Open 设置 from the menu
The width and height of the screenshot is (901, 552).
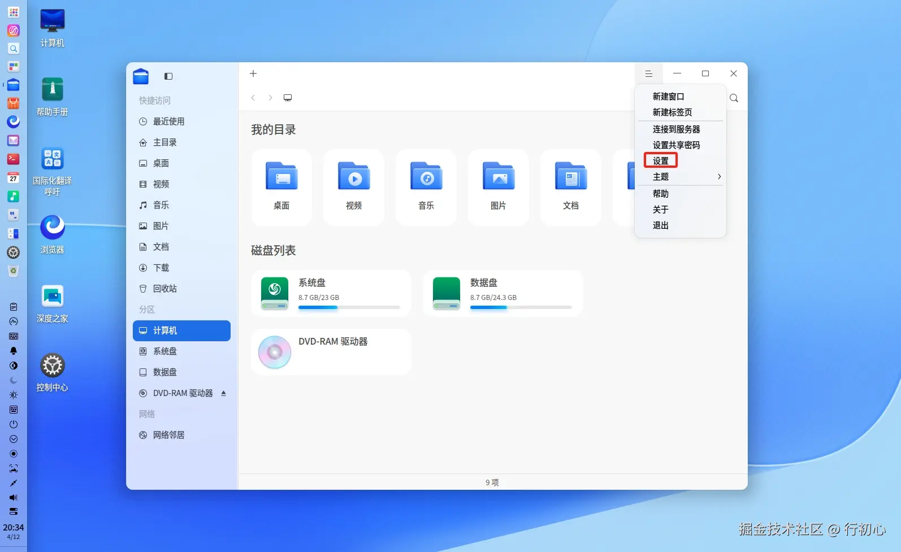coord(681,161)
